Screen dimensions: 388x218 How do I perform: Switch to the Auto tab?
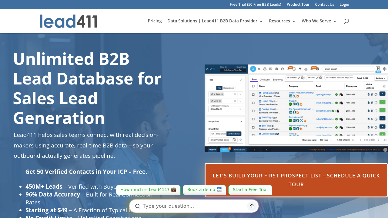point(254,79)
